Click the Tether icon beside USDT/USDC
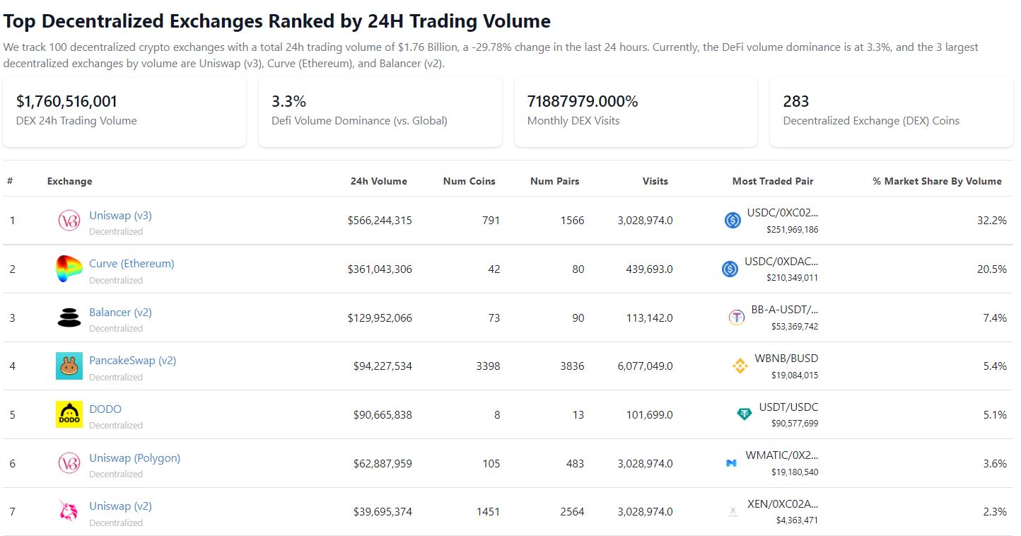Image resolution: width=1021 pixels, height=536 pixels. click(744, 414)
